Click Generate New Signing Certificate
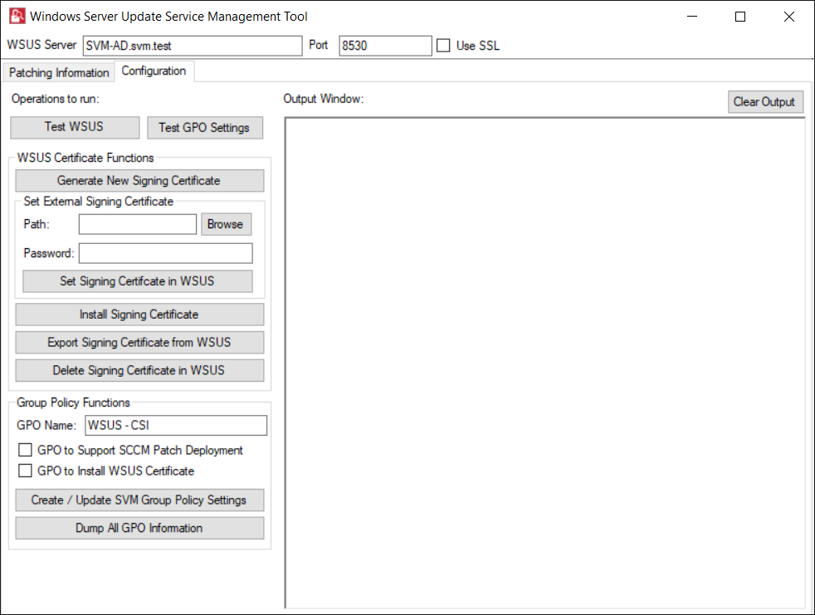The height and width of the screenshot is (615, 815). click(139, 181)
